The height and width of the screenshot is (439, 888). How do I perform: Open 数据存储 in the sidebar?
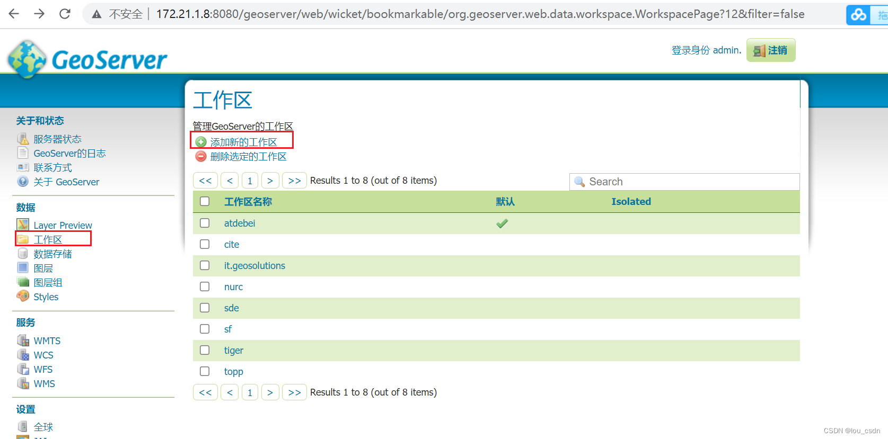pos(52,254)
